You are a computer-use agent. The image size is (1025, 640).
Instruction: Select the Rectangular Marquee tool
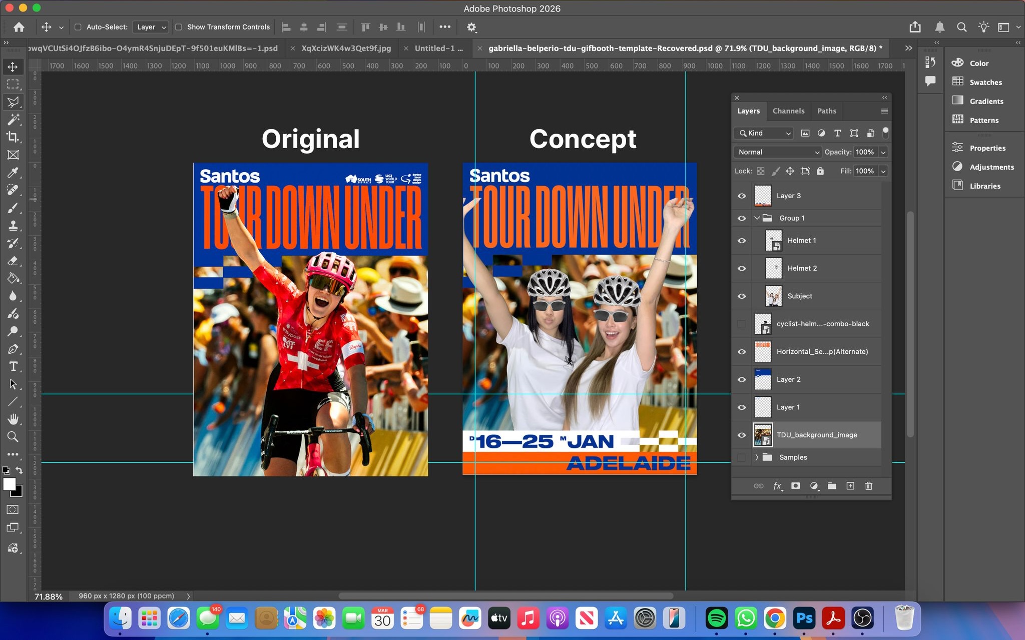pyautogui.click(x=13, y=84)
